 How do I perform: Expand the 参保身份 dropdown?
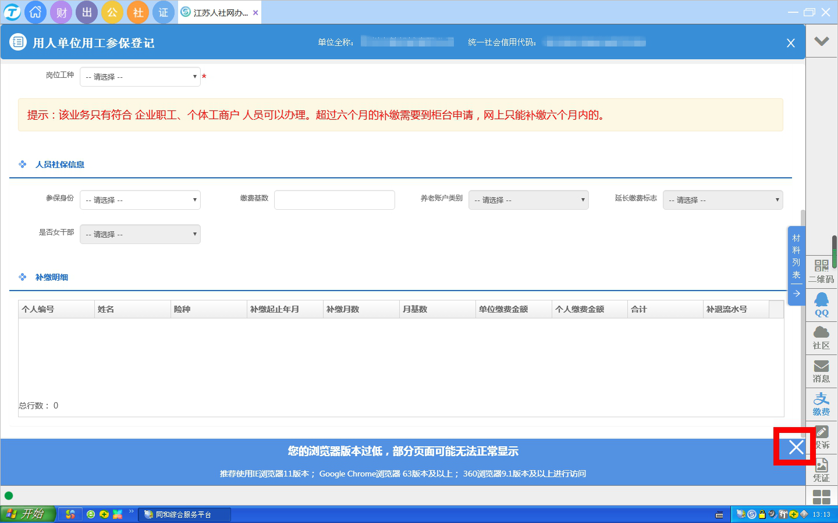pyautogui.click(x=140, y=200)
